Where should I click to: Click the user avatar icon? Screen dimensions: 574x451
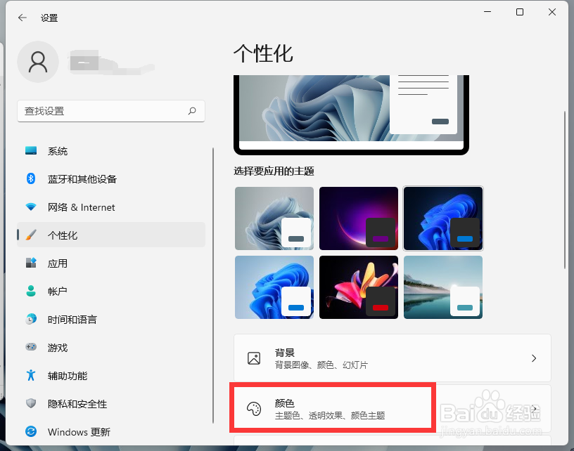pos(38,62)
